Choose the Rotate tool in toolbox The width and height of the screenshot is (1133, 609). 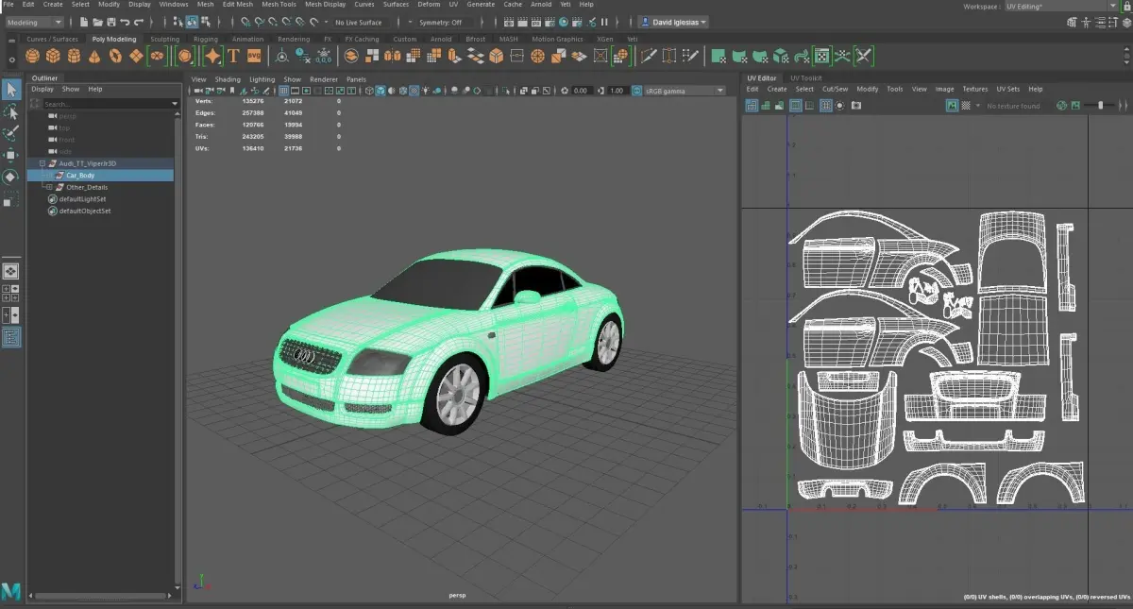pyautogui.click(x=10, y=177)
